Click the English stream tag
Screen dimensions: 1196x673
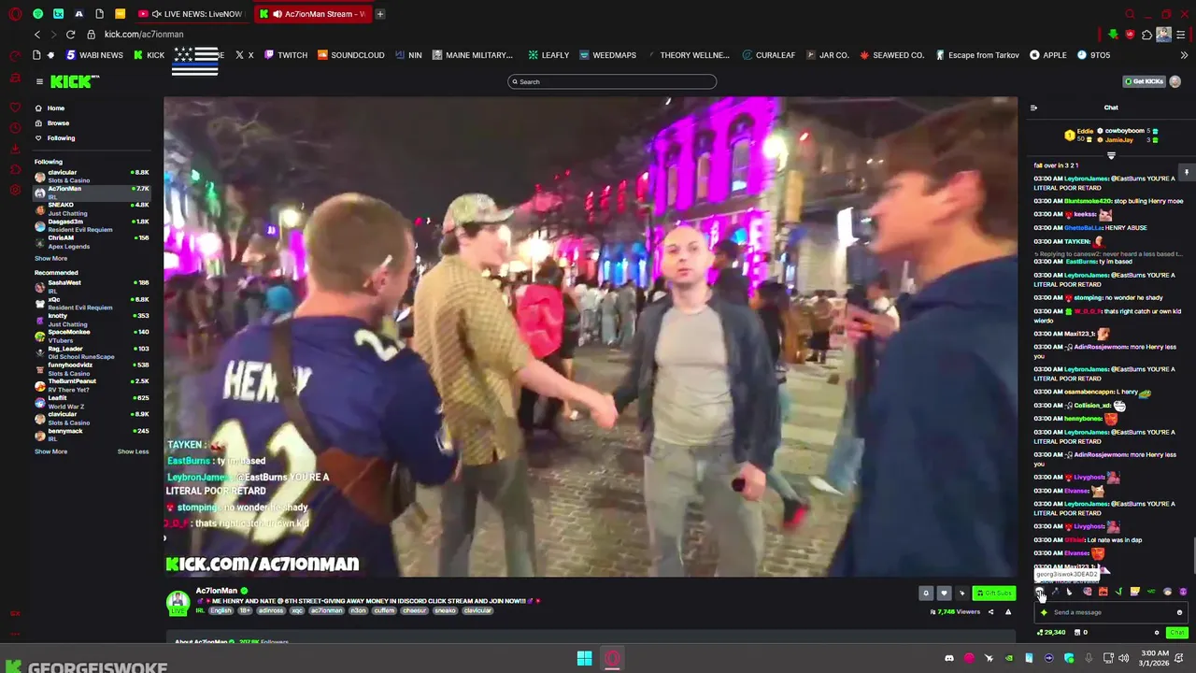click(221, 610)
